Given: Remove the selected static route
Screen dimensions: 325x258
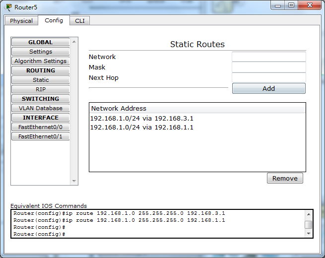Looking at the screenshot, I should click(x=285, y=178).
